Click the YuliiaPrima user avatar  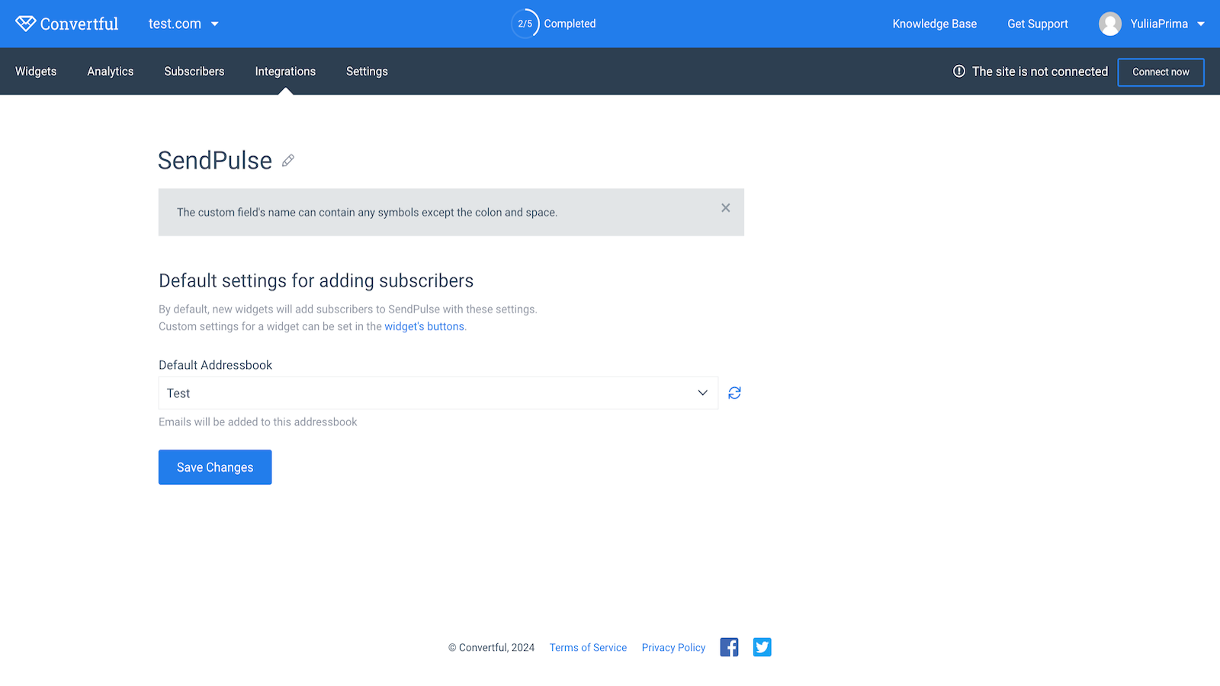1109,24
